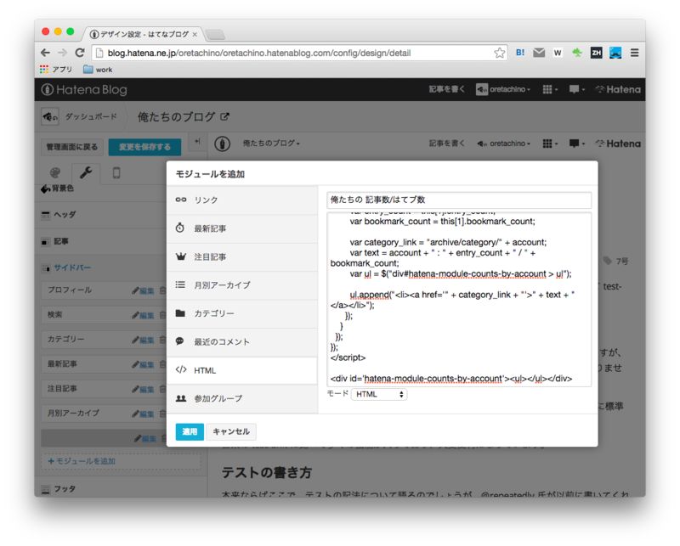680x546 pixels.
Task: Edit the 検索 sidebar module
Action: coord(143,316)
